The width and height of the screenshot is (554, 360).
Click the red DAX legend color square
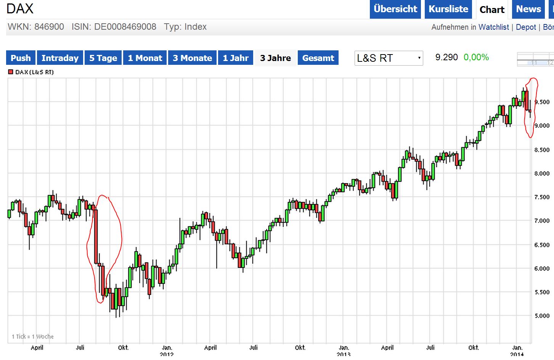11,71
